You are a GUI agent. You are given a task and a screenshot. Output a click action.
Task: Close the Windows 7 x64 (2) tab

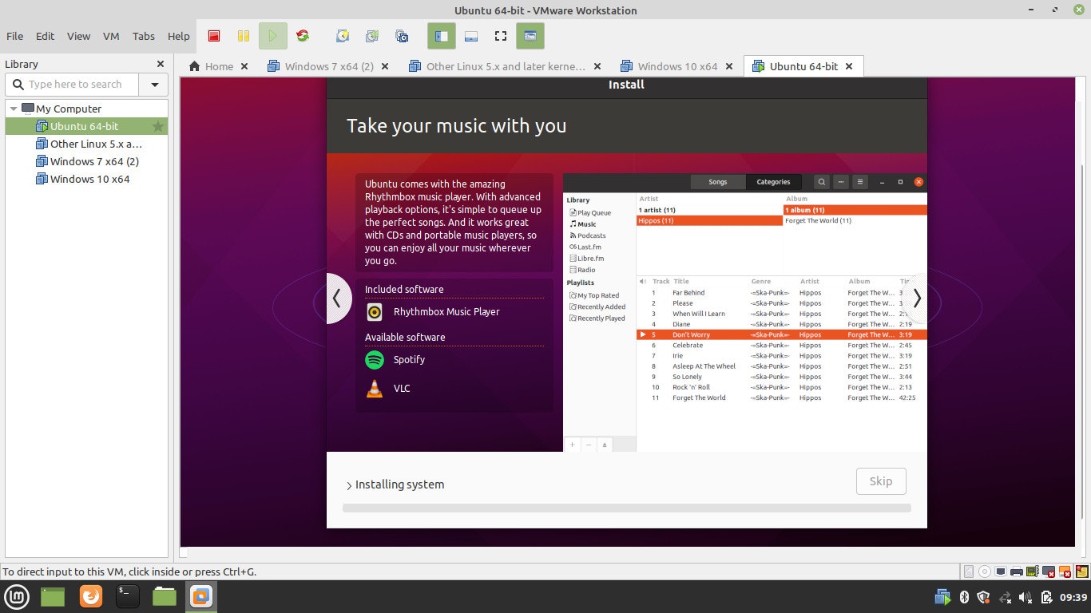(385, 66)
